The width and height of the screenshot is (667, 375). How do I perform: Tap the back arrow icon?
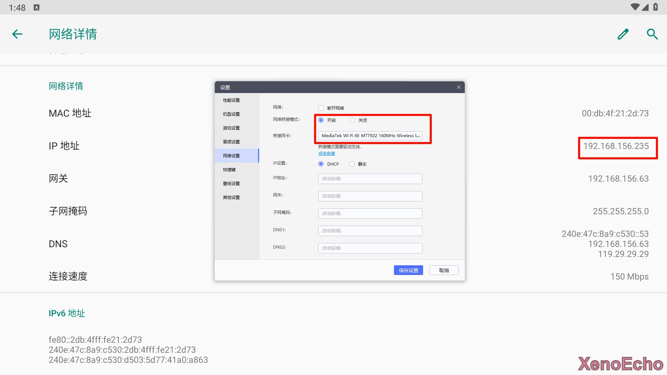tap(17, 34)
